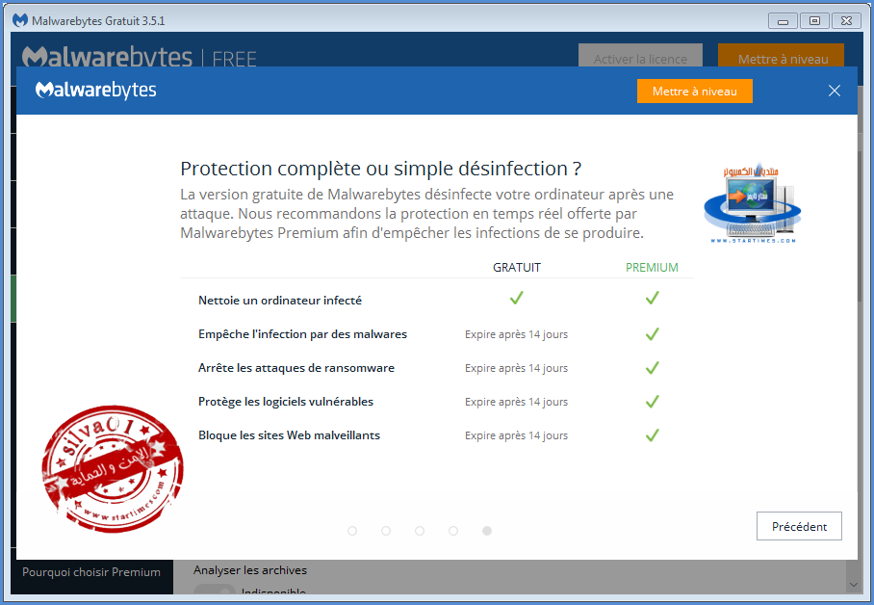Click the Premium checkmark for Empêche l'infection par des malwares

pyautogui.click(x=652, y=334)
